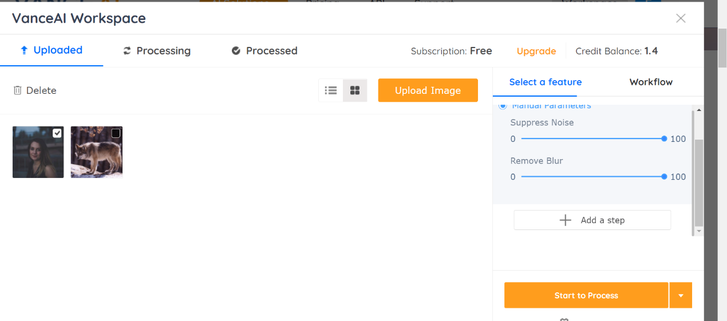Image resolution: width=727 pixels, height=321 pixels.
Task: Switch to grid view layout icon
Action: (355, 90)
